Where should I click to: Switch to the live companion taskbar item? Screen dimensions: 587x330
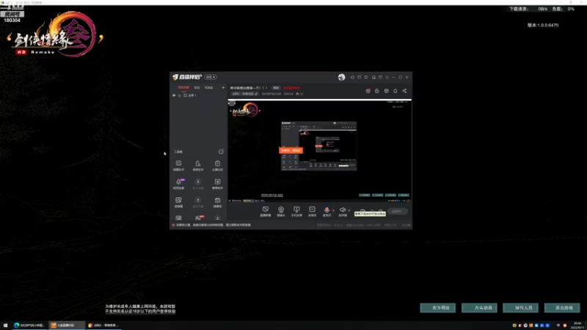point(67,325)
